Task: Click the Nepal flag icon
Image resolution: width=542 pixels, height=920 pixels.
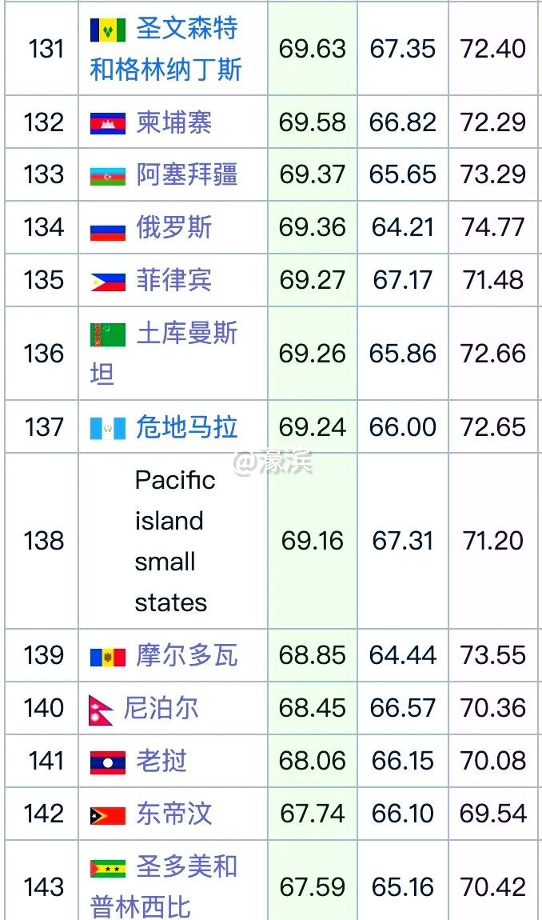Action: click(101, 710)
